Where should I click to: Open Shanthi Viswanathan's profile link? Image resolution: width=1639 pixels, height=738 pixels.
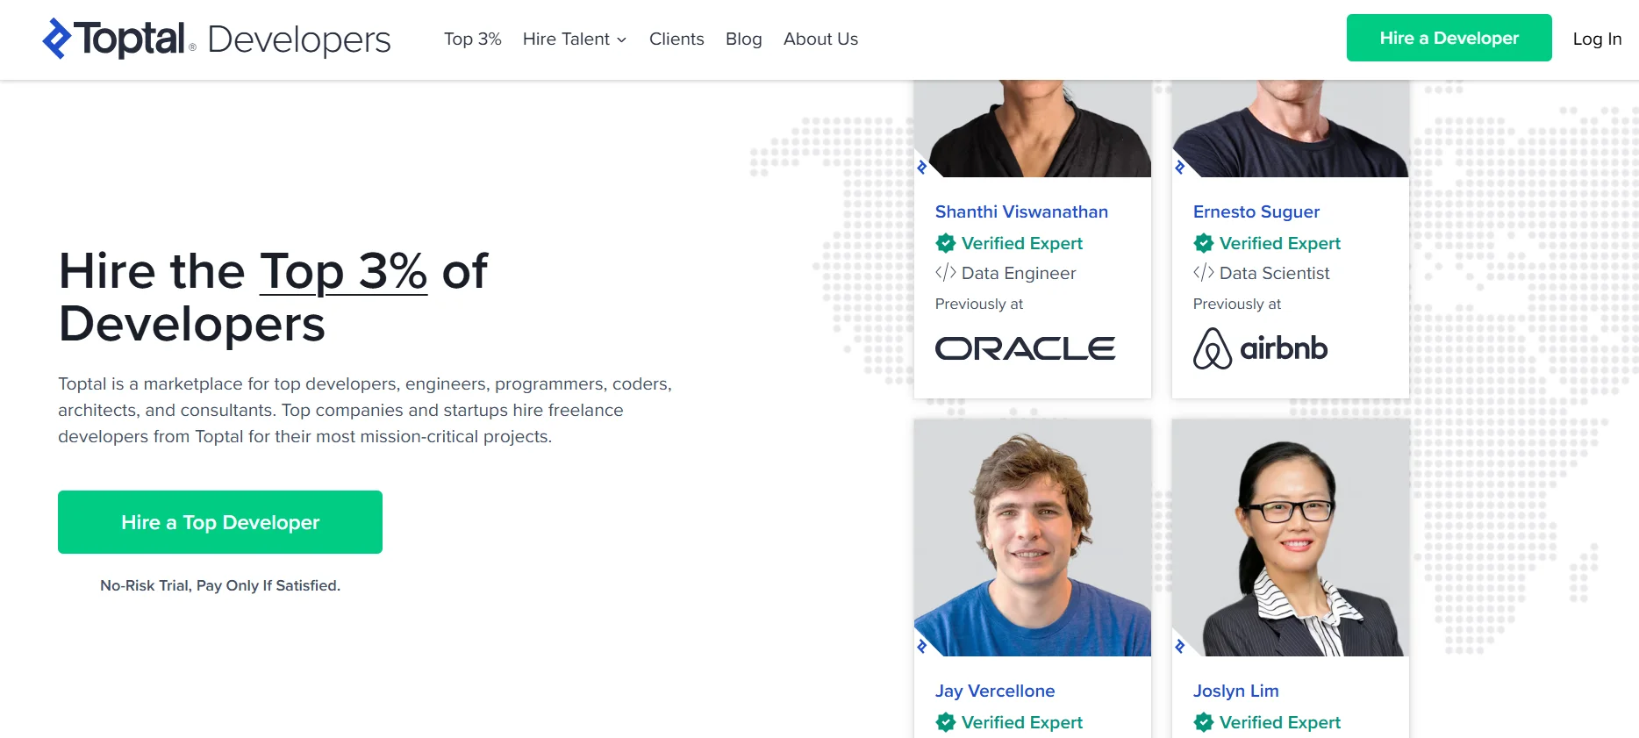coord(1021,211)
